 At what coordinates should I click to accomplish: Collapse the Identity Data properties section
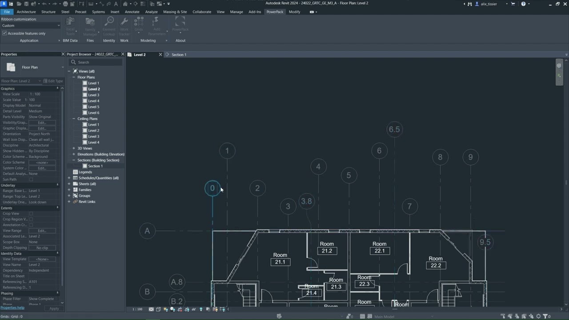[57, 253]
